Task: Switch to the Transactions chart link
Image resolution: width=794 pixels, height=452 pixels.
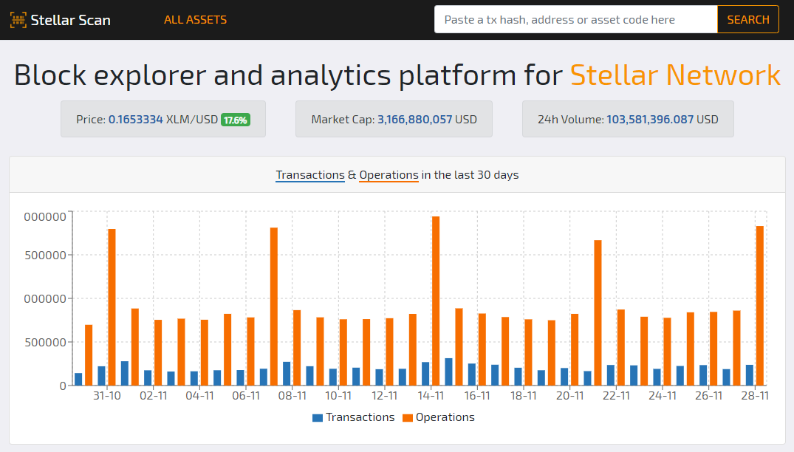Action: click(x=310, y=175)
